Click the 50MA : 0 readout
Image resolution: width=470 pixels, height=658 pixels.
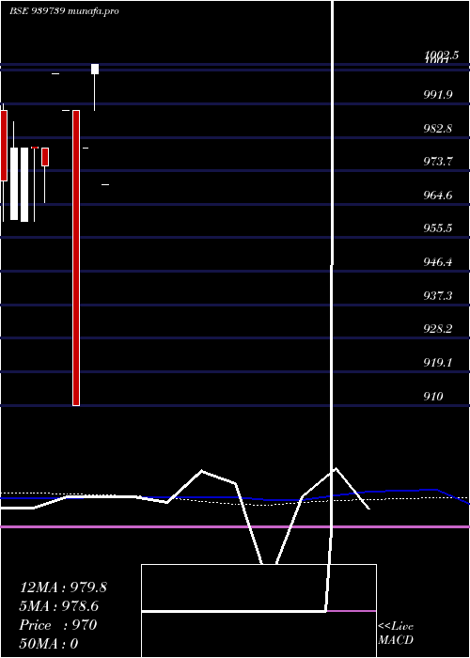[49, 644]
